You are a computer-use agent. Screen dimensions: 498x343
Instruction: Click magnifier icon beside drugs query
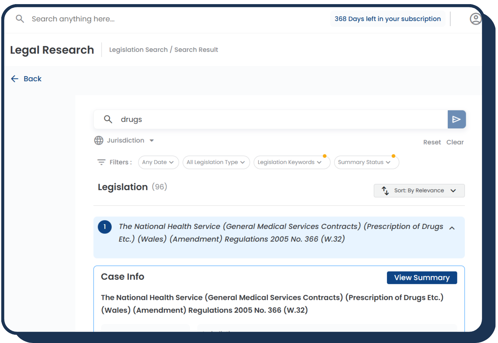[x=108, y=119]
